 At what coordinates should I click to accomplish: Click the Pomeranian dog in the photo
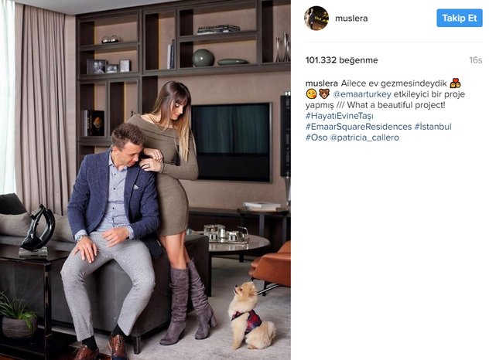point(251,316)
